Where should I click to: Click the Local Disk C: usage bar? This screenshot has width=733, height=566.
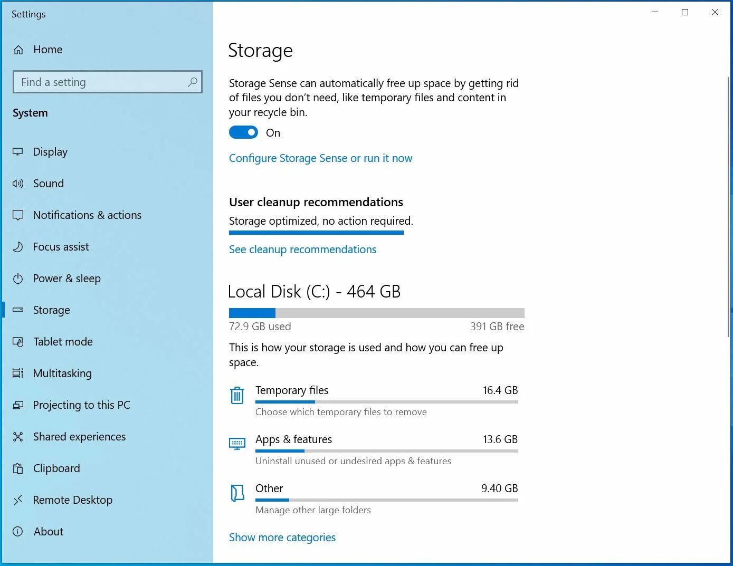click(377, 313)
